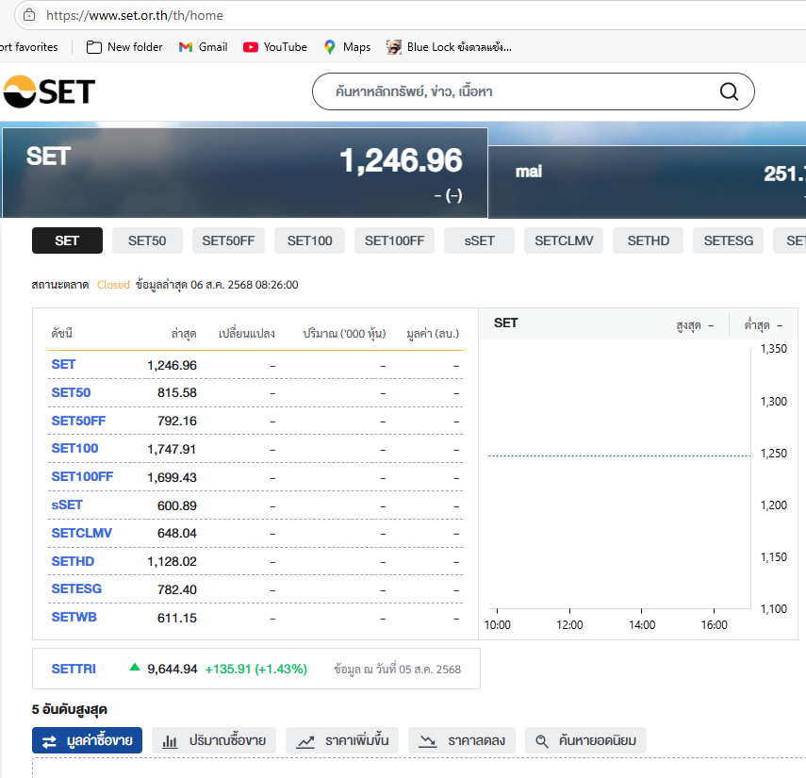The width and height of the screenshot is (806, 778).
Task: Select the SET index tab
Action: point(67,240)
